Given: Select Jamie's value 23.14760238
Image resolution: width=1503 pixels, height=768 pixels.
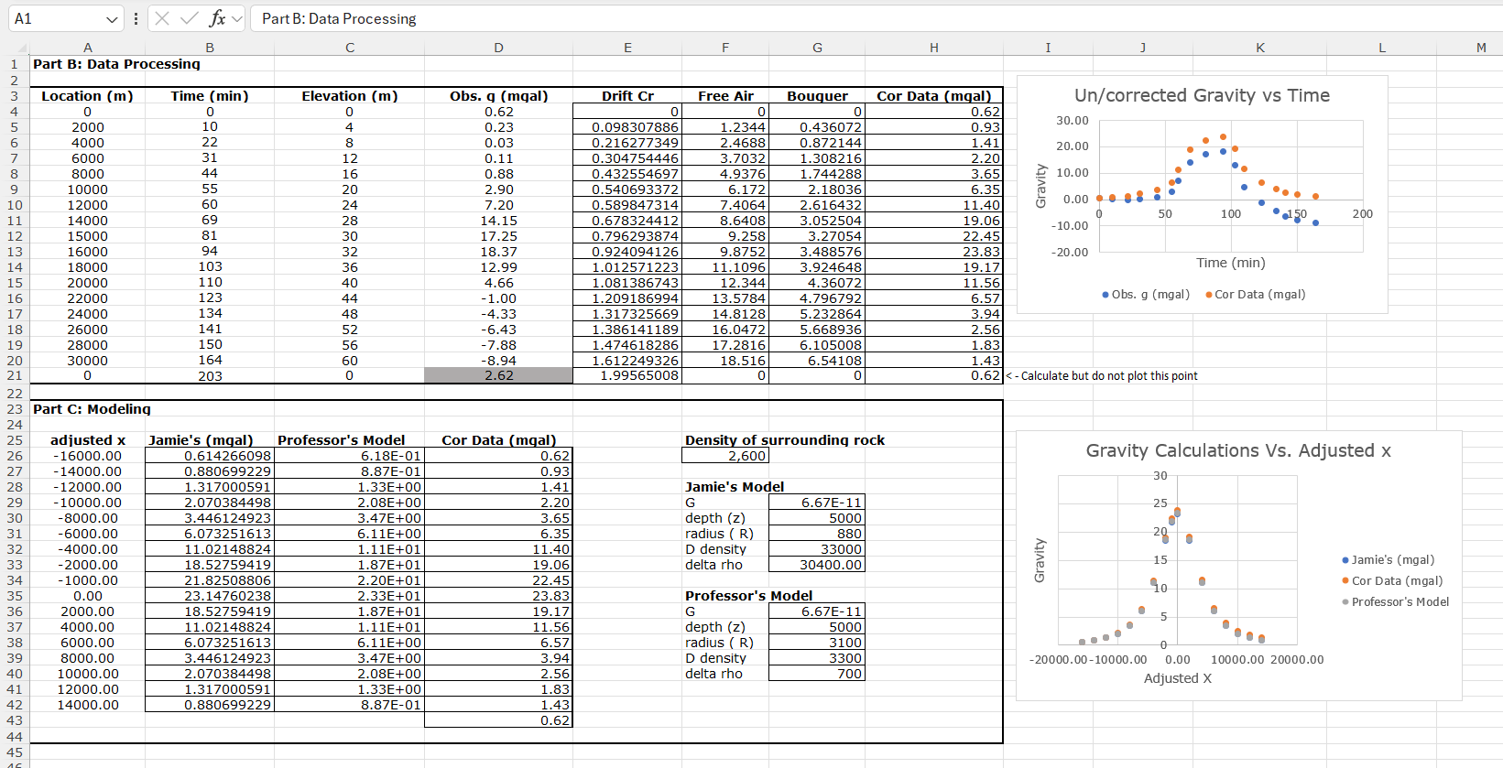Looking at the screenshot, I should pyautogui.click(x=210, y=596).
